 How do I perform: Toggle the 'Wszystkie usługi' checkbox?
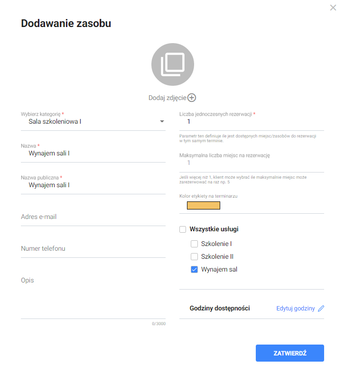click(x=183, y=229)
